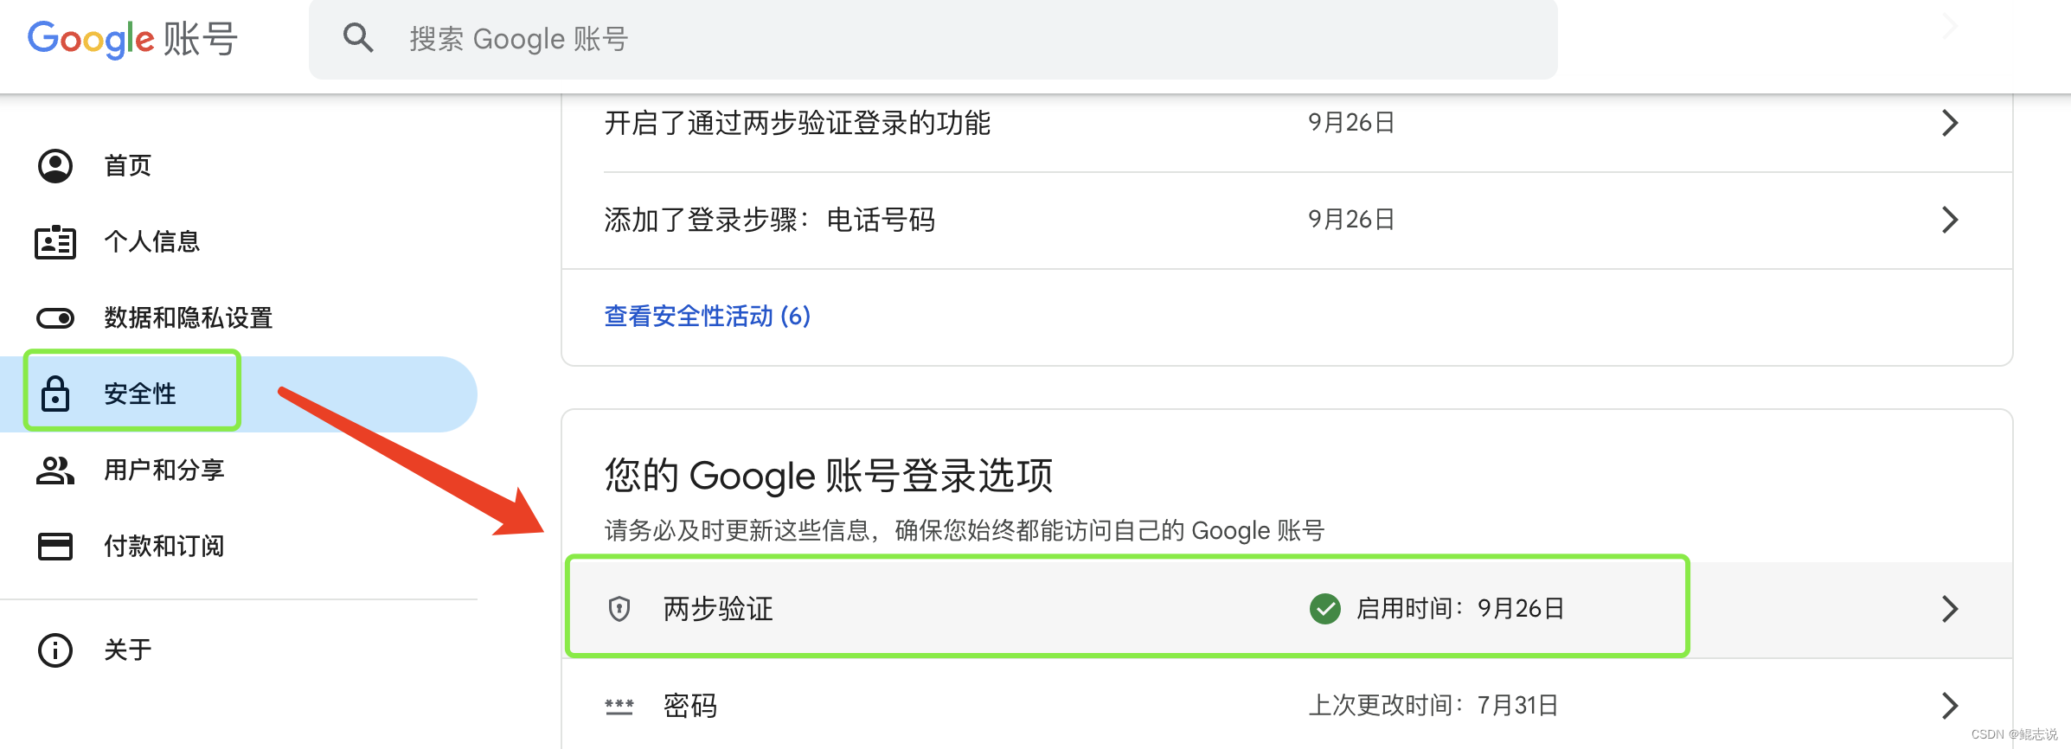2071x749 pixels.
Task: Click the 关于 info icon
Action: [55, 650]
